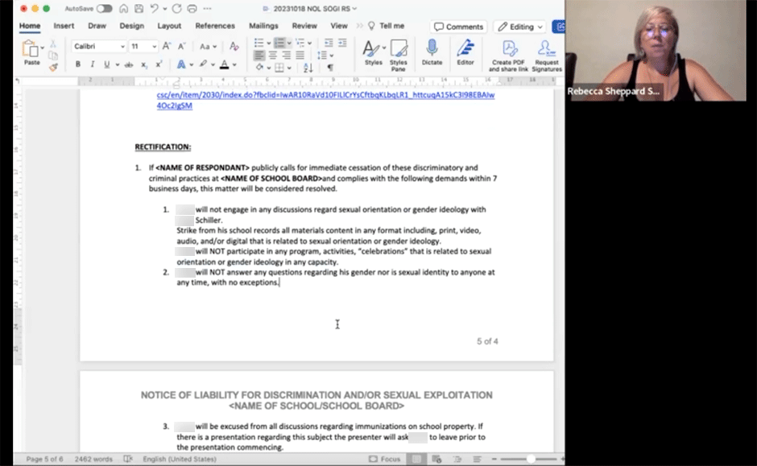
Task: Open proofing spelling icon in status bar
Action: pos(128,459)
